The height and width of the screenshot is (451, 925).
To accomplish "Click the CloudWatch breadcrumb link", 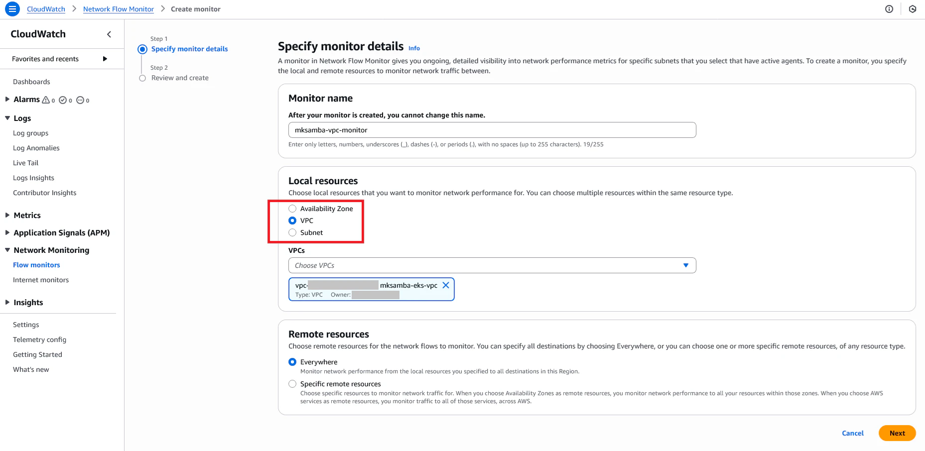I will tap(46, 9).
